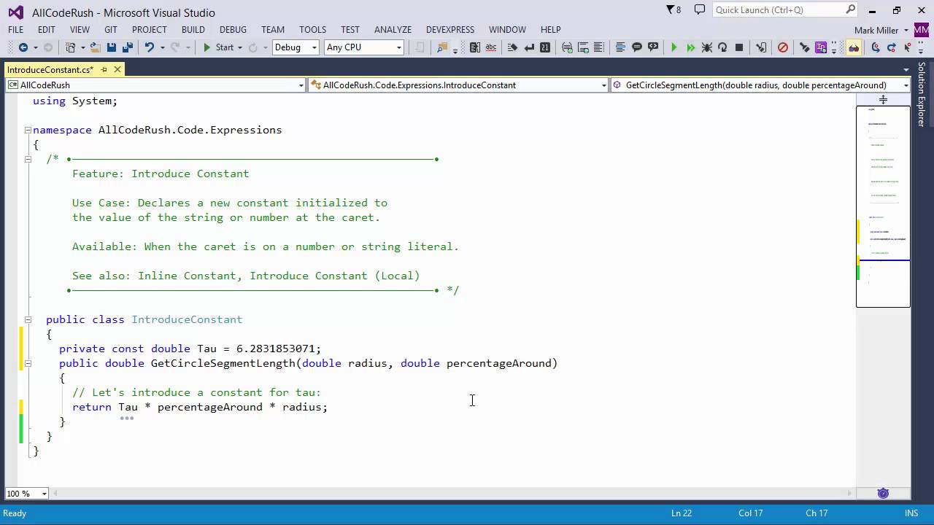
Task: Click the editor split handle above the minimap
Action: pos(883,99)
